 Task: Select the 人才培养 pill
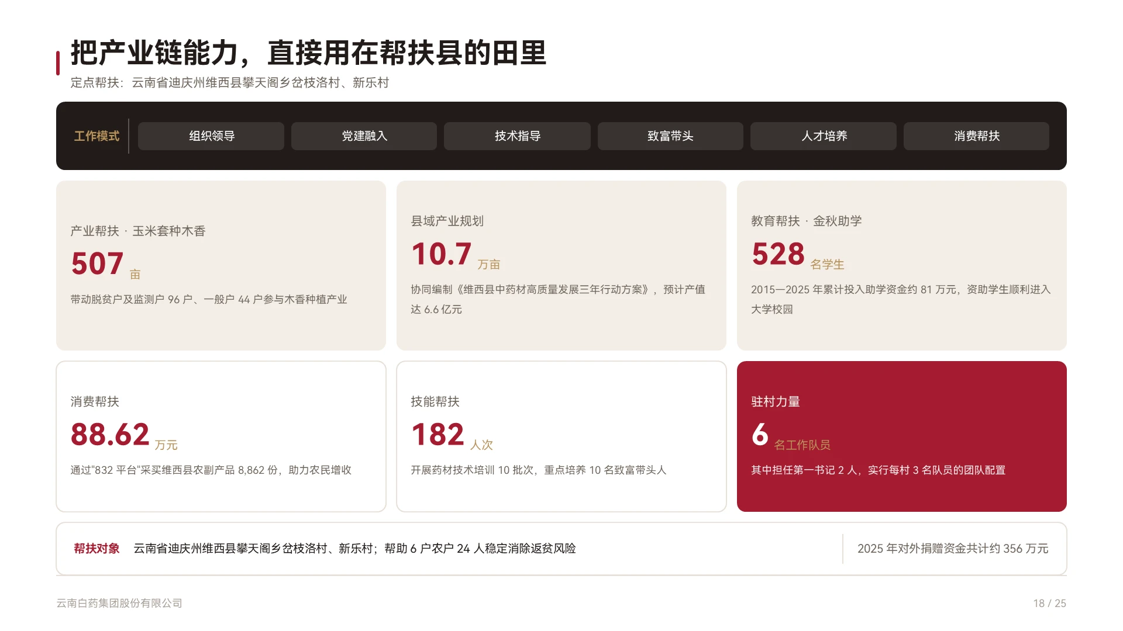point(824,136)
